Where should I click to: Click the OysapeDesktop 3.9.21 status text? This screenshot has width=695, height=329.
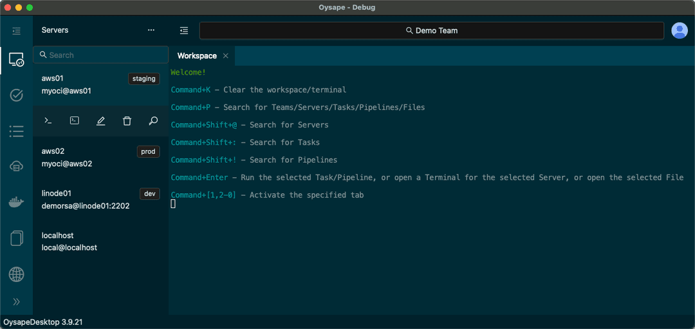point(43,323)
